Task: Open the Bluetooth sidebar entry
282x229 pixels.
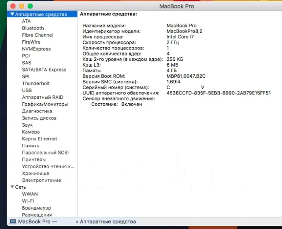Action: coord(33,28)
